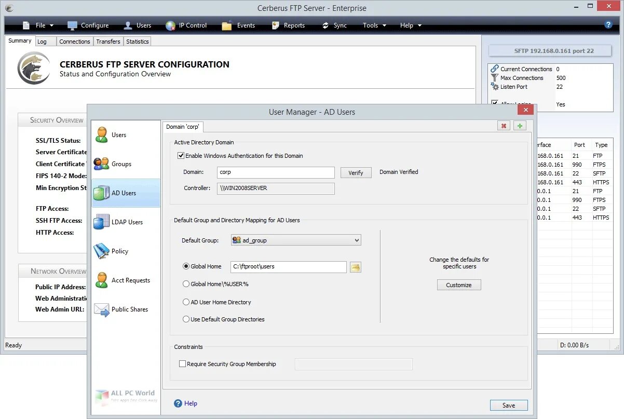
Task: Open Events from the main toolbar
Action: pyautogui.click(x=239, y=25)
